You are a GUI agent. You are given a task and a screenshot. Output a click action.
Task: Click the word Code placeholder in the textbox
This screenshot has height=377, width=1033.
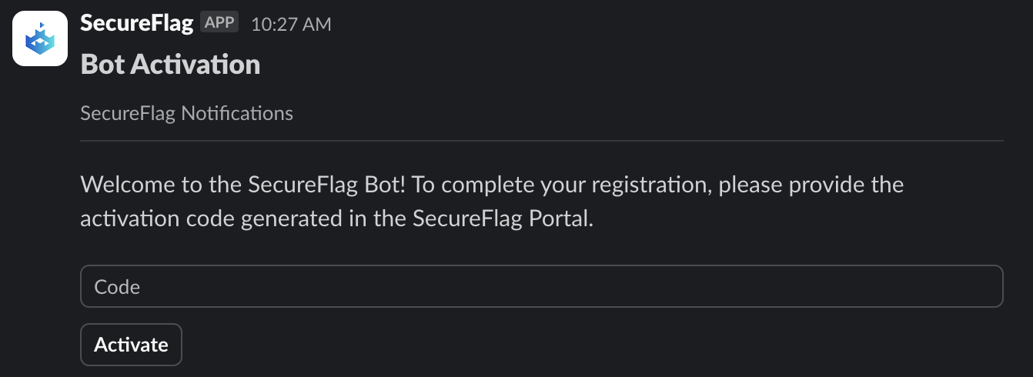(x=117, y=287)
